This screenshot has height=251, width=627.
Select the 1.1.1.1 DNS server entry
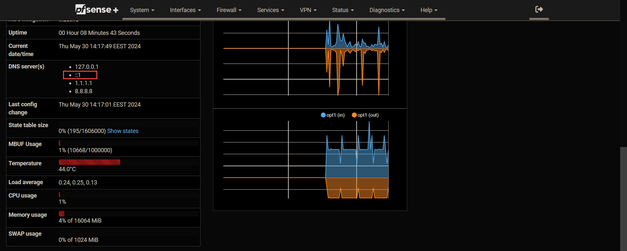(x=83, y=83)
